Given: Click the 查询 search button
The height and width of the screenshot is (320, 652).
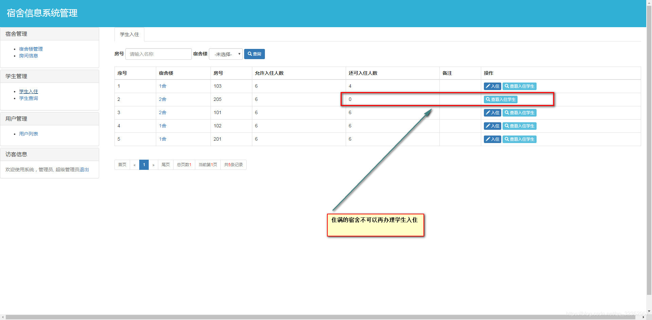Looking at the screenshot, I should (254, 54).
